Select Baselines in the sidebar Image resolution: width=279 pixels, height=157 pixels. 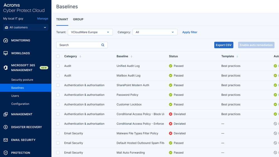(x=26, y=88)
